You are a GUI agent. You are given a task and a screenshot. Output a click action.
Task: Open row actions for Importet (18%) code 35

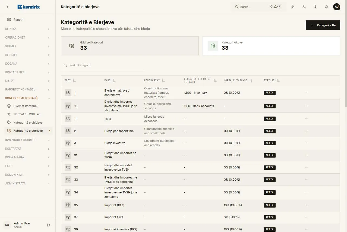[x=307, y=205]
